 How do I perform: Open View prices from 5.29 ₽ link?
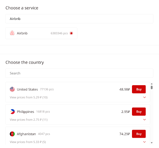(29, 97)
